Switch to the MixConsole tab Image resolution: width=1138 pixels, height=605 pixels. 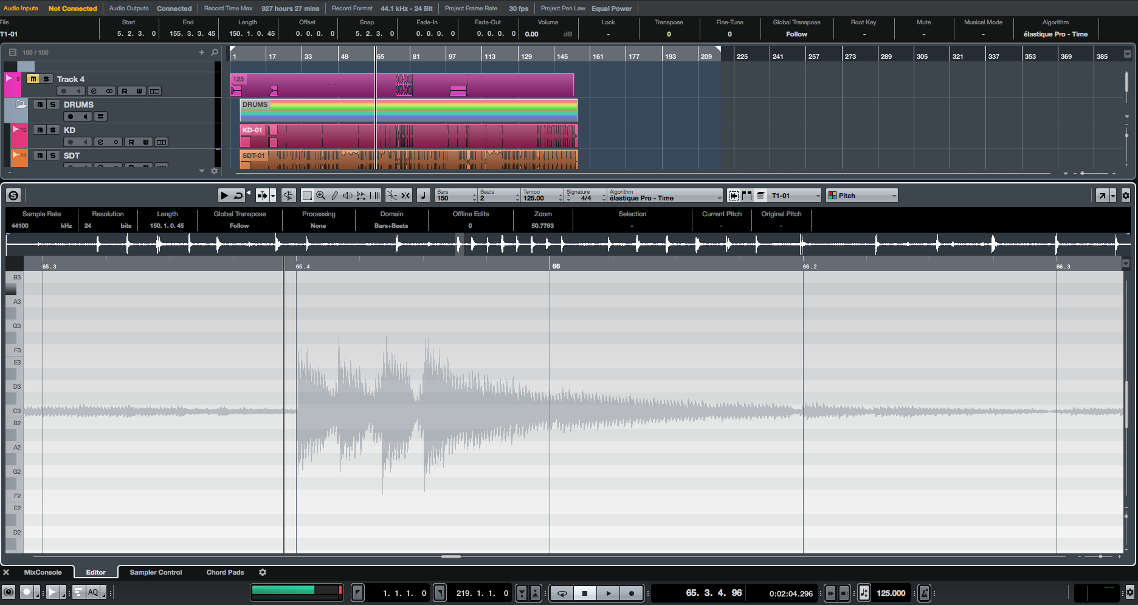43,572
